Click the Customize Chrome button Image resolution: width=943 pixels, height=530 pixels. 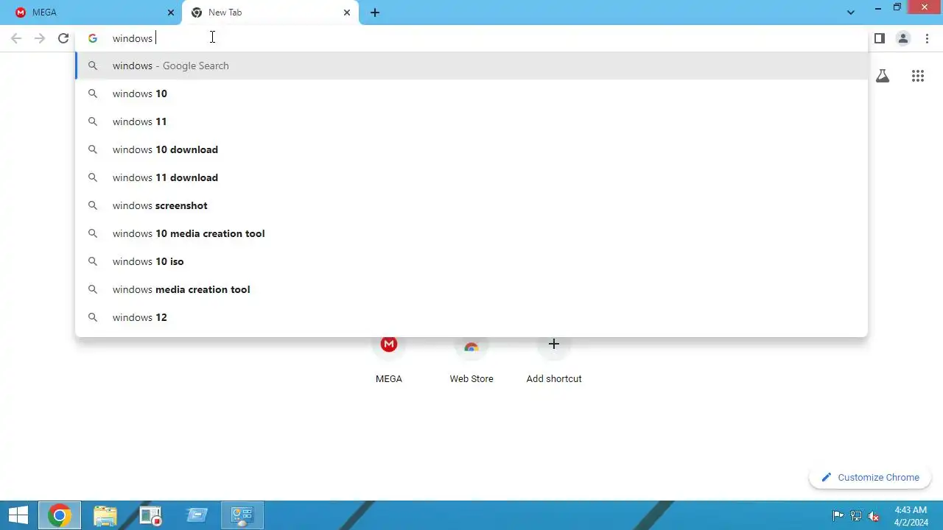pyautogui.click(x=870, y=477)
